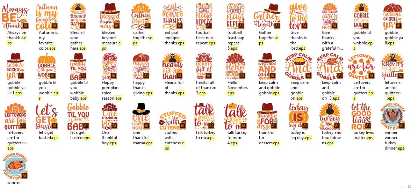This screenshot has width=411, height=188.
Task: Choose the thankful for dessert.eps thumbnail
Action: 267,116
